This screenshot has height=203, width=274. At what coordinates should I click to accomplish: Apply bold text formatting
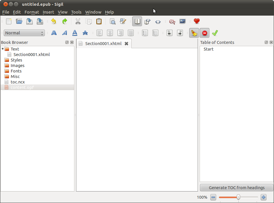pos(54,33)
